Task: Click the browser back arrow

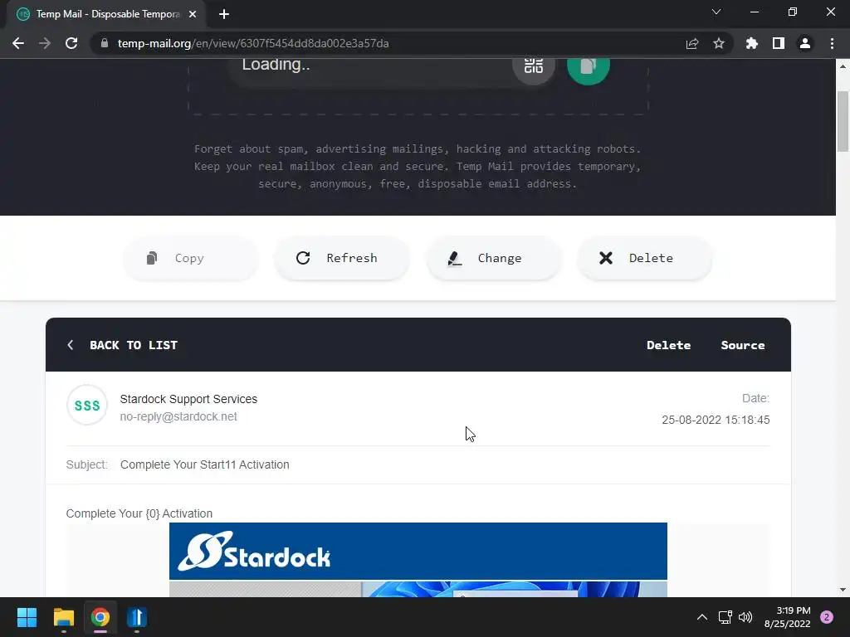Action: click(x=18, y=43)
